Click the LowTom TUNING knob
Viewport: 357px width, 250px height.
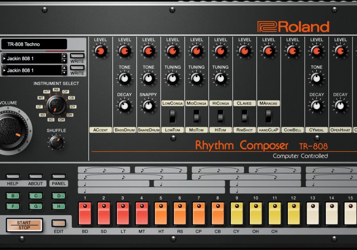pyautogui.click(x=173, y=79)
